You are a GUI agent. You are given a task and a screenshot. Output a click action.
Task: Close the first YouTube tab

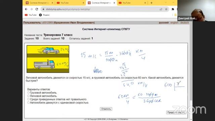click(x=83, y=3)
